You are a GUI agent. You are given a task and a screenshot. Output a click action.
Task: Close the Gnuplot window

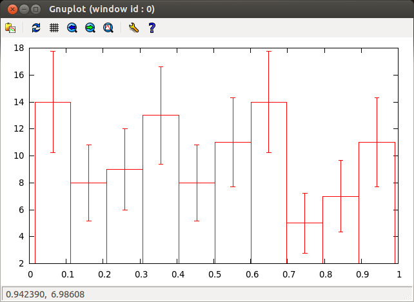(x=12, y=10)
